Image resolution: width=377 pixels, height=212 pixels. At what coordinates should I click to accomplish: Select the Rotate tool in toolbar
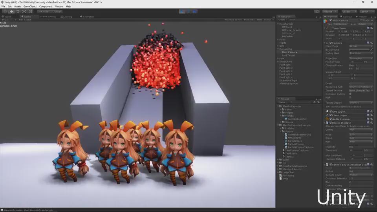[x=18, y=11]
